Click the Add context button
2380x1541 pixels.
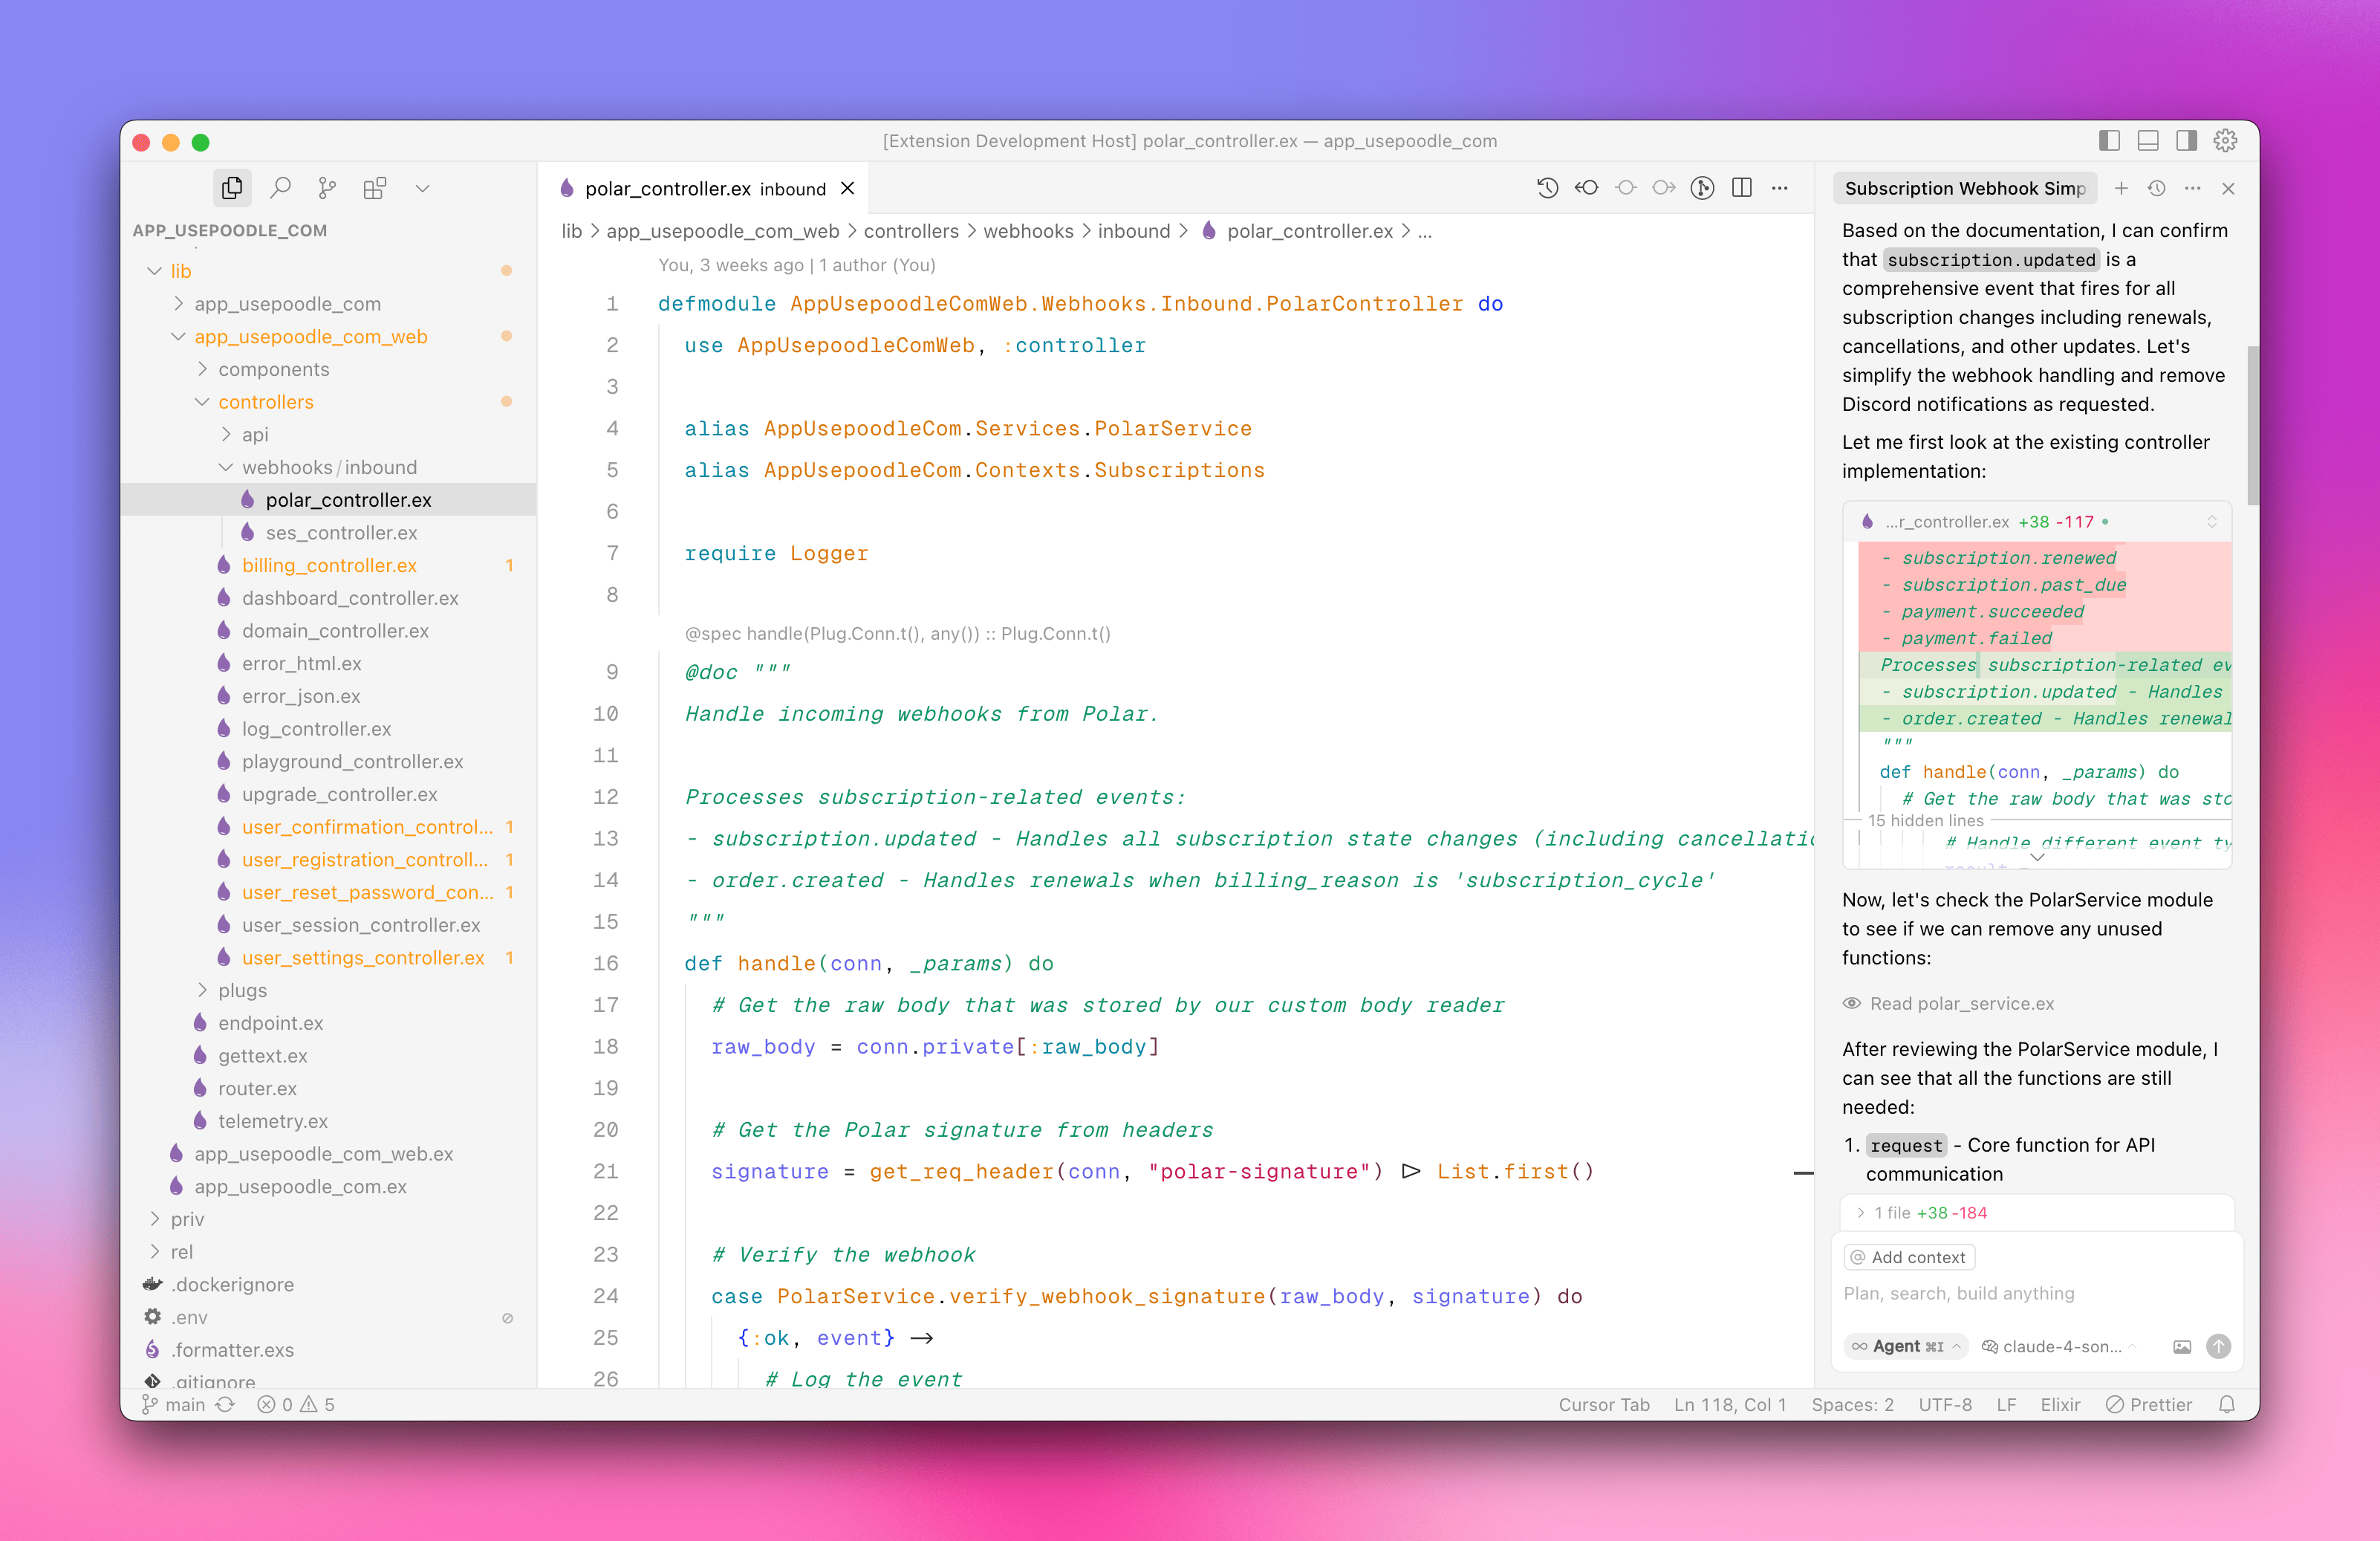pyautogui.click(x=1908, y=1257)
